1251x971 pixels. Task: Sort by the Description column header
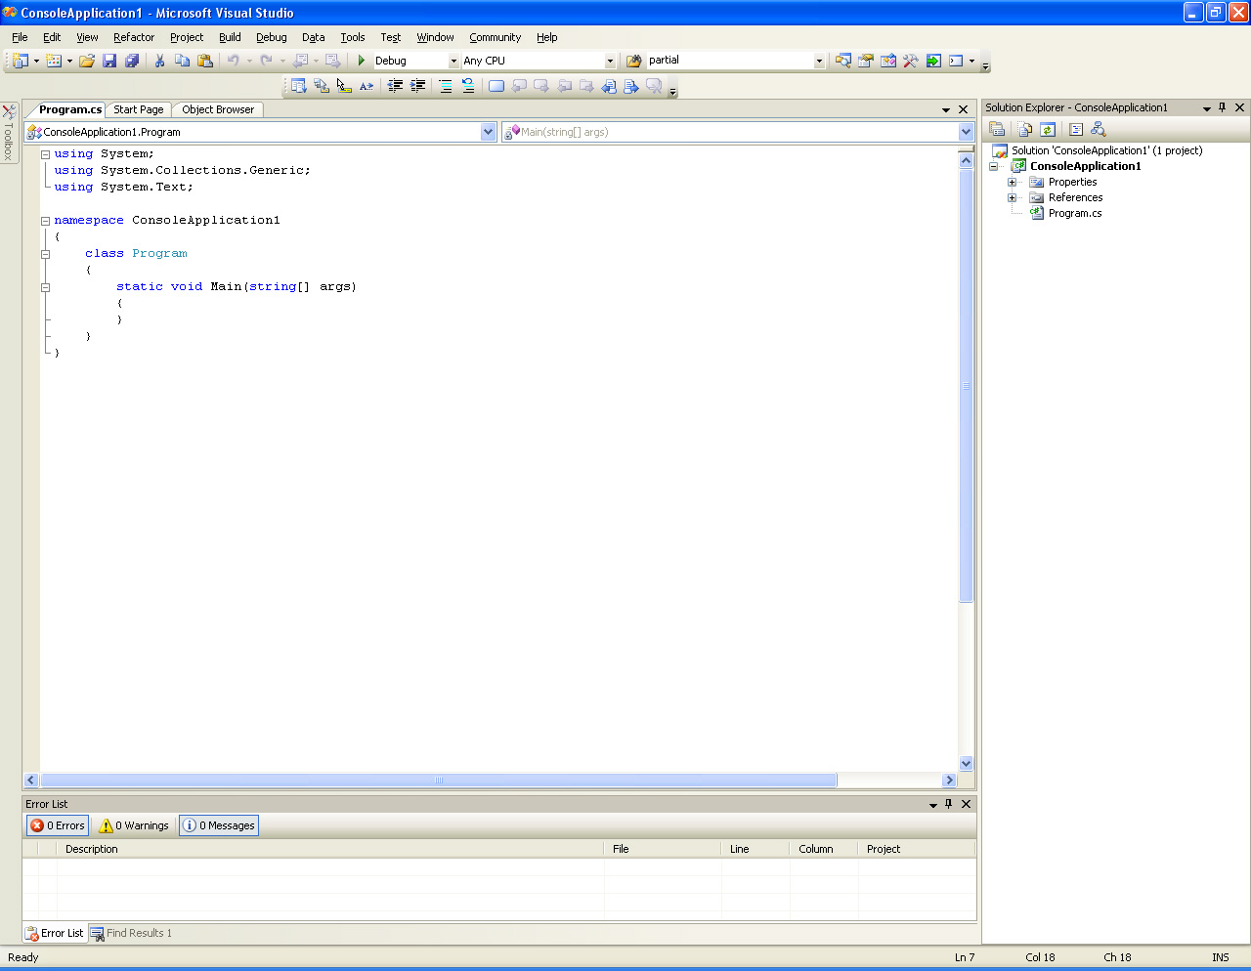click(x=329, y=849)
